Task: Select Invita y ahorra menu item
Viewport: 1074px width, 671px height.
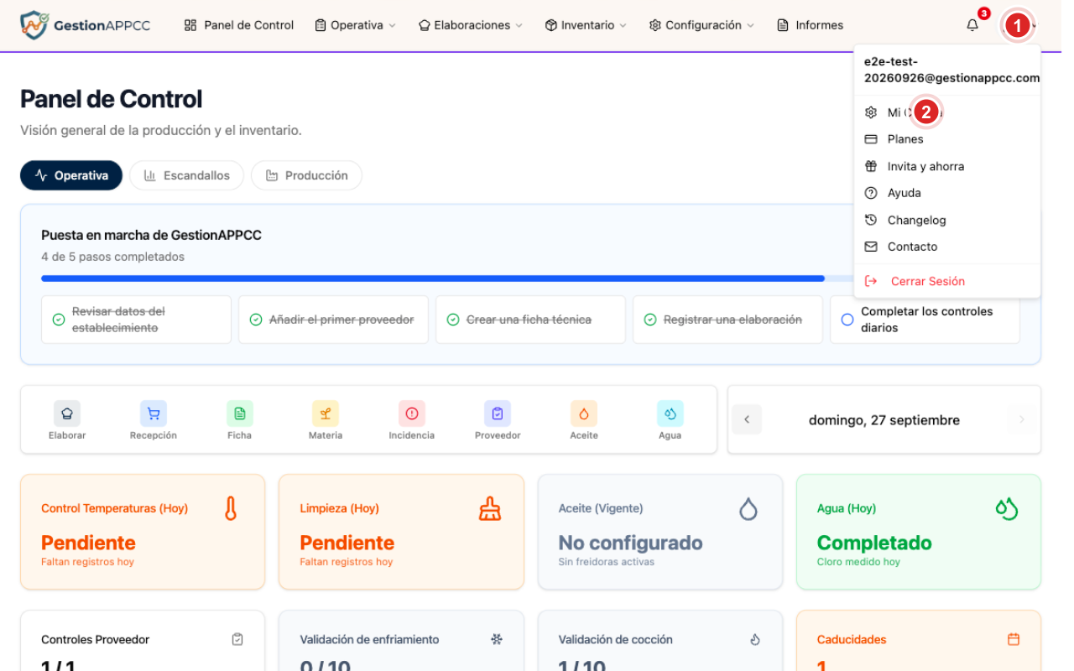Action: point(947,166)
